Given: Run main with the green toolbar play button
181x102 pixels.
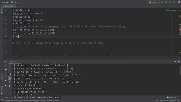Looking at the screenshot, I should [162, 2].
